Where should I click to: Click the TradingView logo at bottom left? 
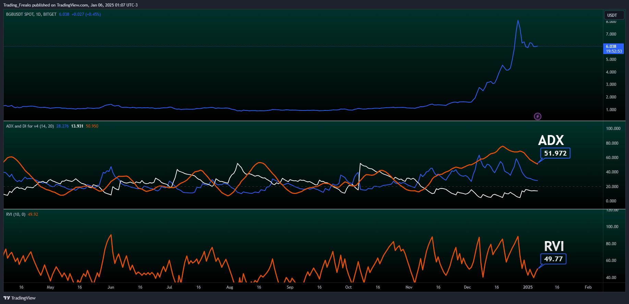click(x=20, y=298)
